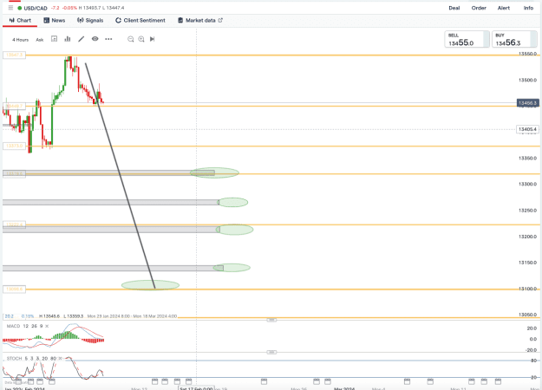Screen dimensions: 542x390
Task: Remove the STOCH indicator with its X
Action: (60, 359)
